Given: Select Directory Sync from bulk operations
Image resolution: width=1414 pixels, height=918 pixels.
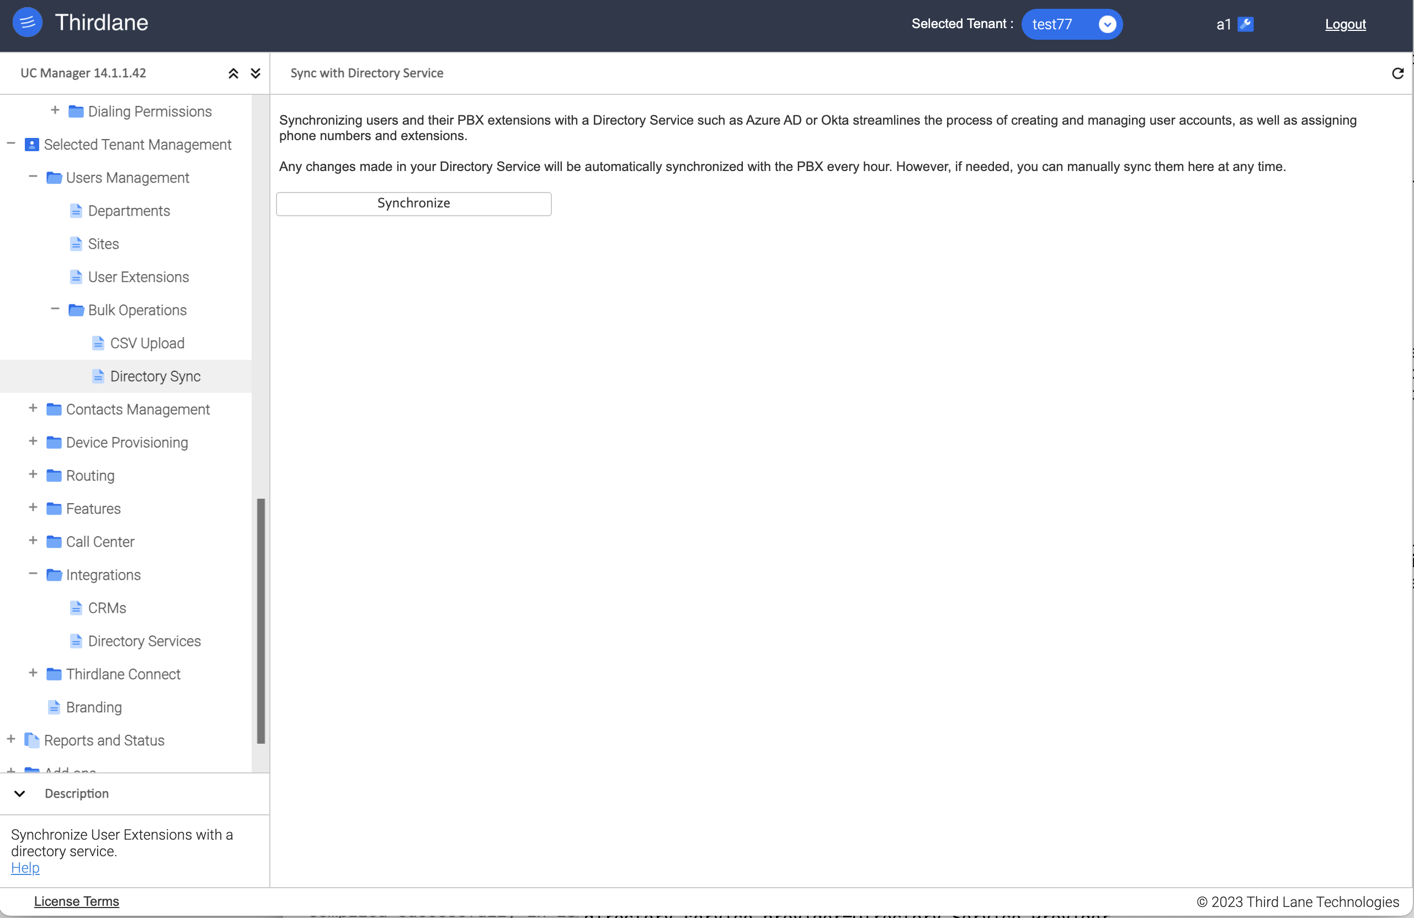Looking at the screenshot, I should click(156, 375).
